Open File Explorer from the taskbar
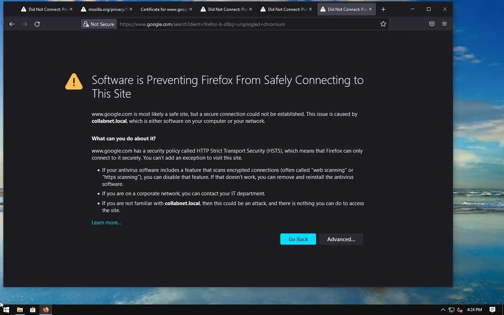This screenshot has width=504, height=315. 20,310
